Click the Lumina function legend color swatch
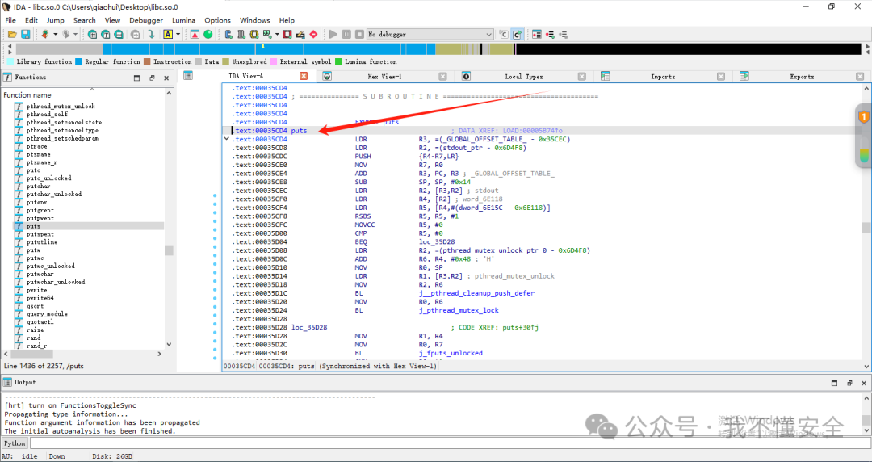The height and width of the screenshot is (462, 872). [x=338, y=61]
